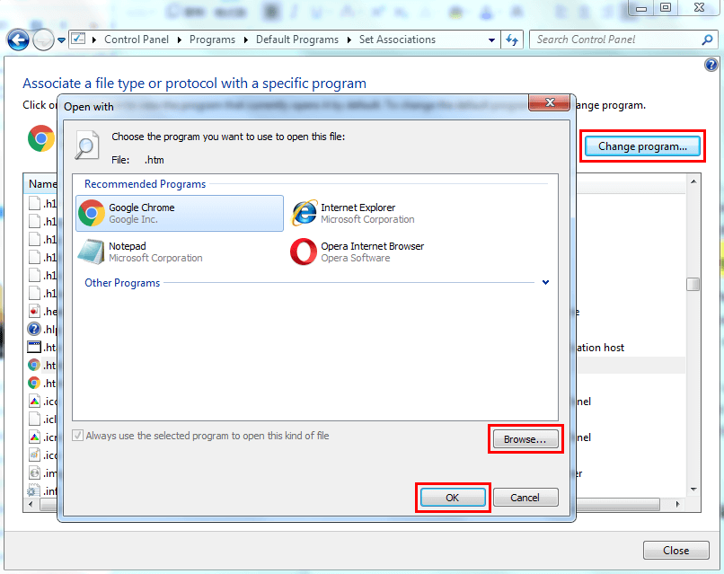Navigate to Default Programs breadcrumb
The image size is (724, 574).
click(297, 40)
